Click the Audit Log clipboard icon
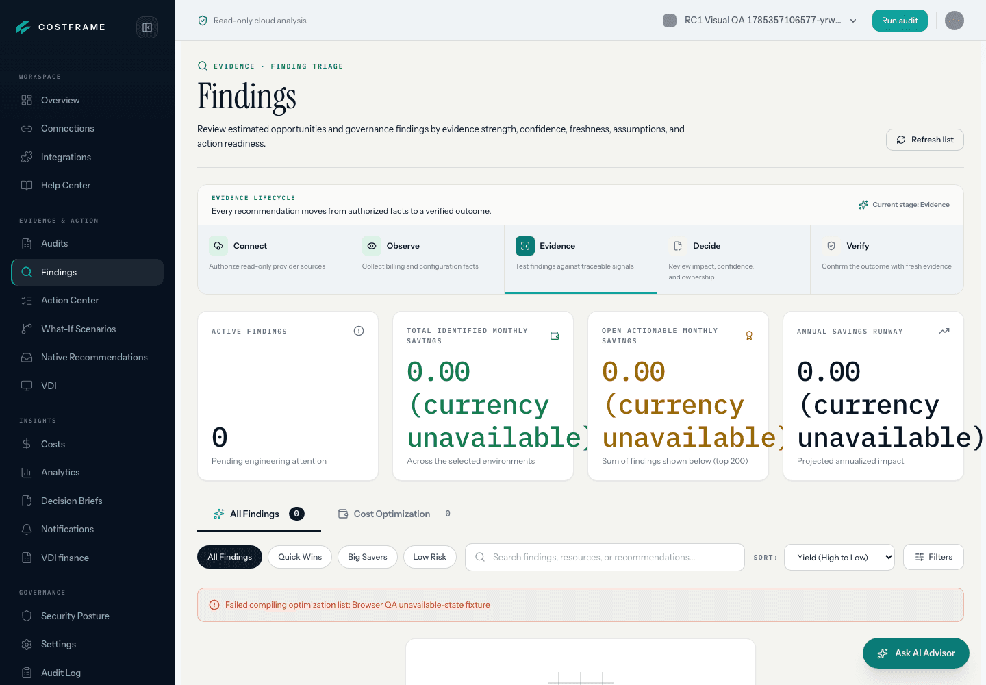Viewport: 986px width, 685px height. 27,673
